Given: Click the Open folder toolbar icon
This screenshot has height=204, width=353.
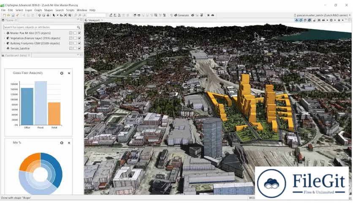Looking at the screenshot, I should pyautogui.click(x=8, y=15).
